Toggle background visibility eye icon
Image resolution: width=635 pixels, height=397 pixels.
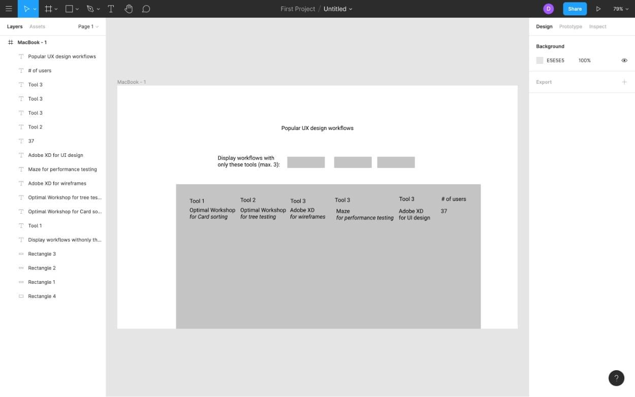click(x=624, y=60)
